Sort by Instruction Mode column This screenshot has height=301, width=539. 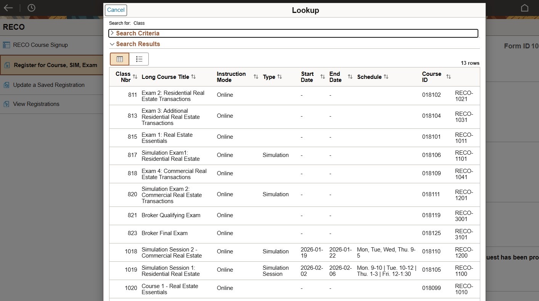pos(256,77)
